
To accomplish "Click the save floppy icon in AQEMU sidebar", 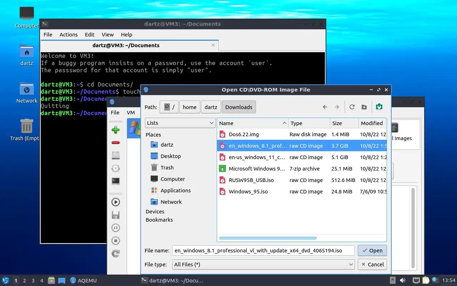I will [x=115, y=215].
